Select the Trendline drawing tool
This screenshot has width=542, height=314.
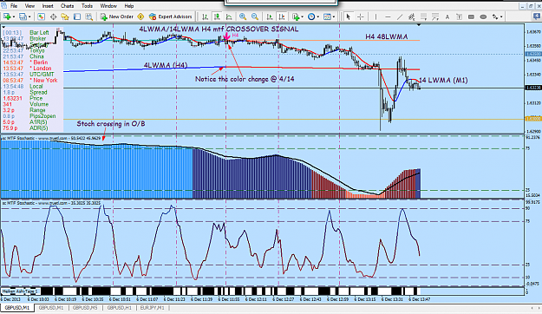[x=400, y=16]
